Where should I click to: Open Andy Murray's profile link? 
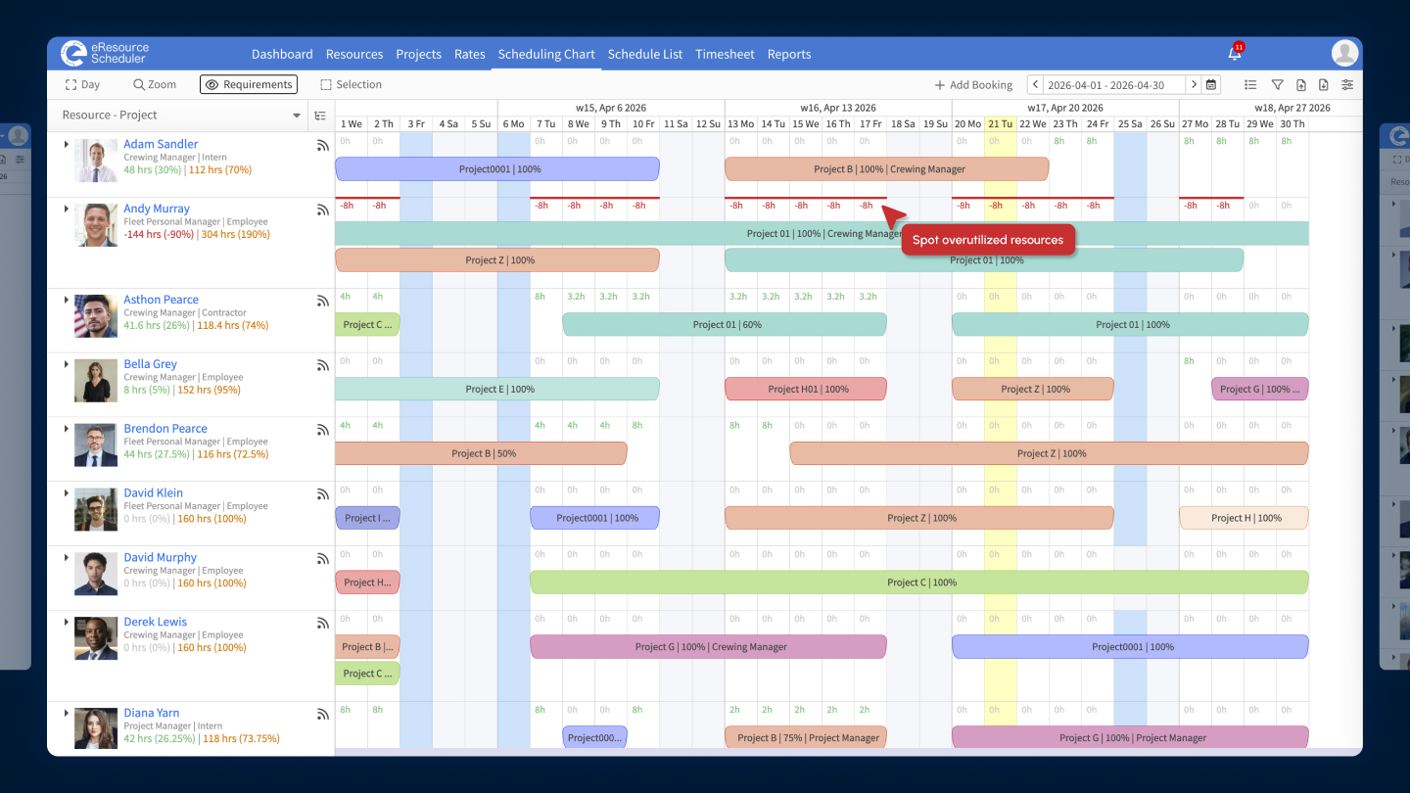pyautogui.click(x=157, y=209)
